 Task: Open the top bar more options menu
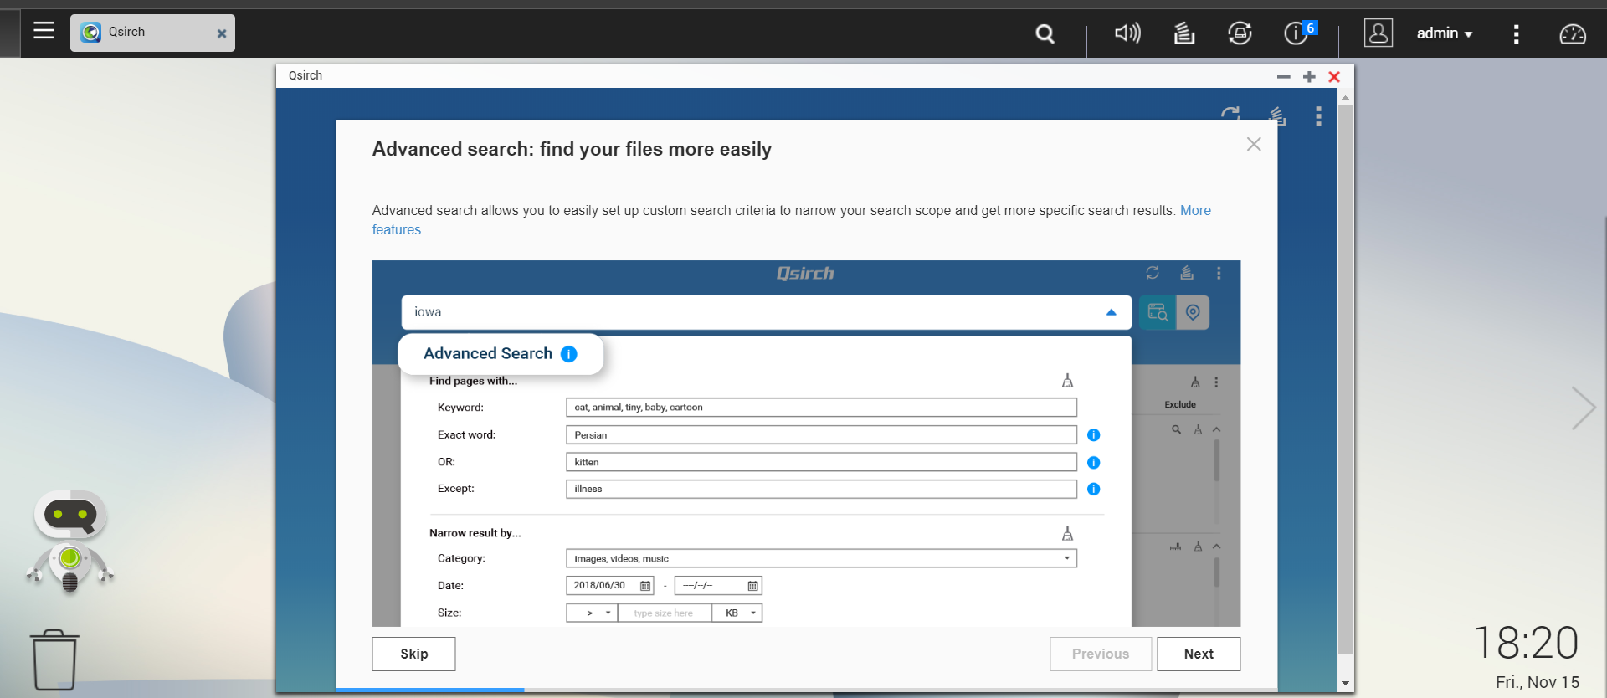(x=1516, y=33)
